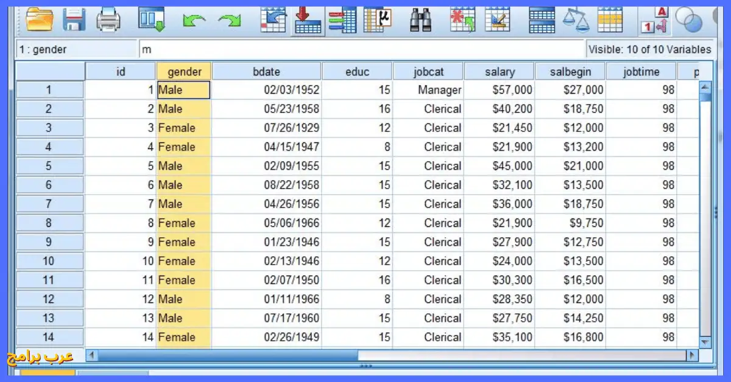Image resolution: width=731 pixels, height=382 pixels.
Task: Click the salbegin cell '$27,000'
Action: (x=570, y=90)
